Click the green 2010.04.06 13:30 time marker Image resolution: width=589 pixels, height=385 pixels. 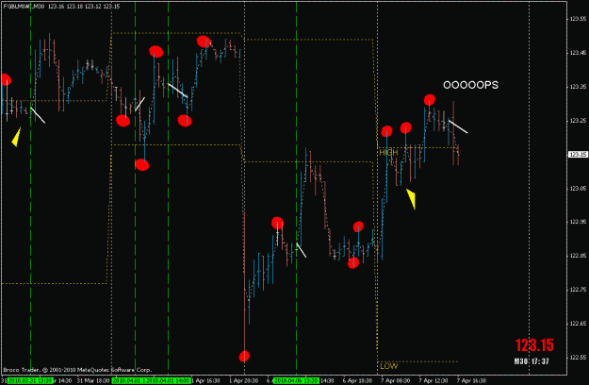click(296, 381)
